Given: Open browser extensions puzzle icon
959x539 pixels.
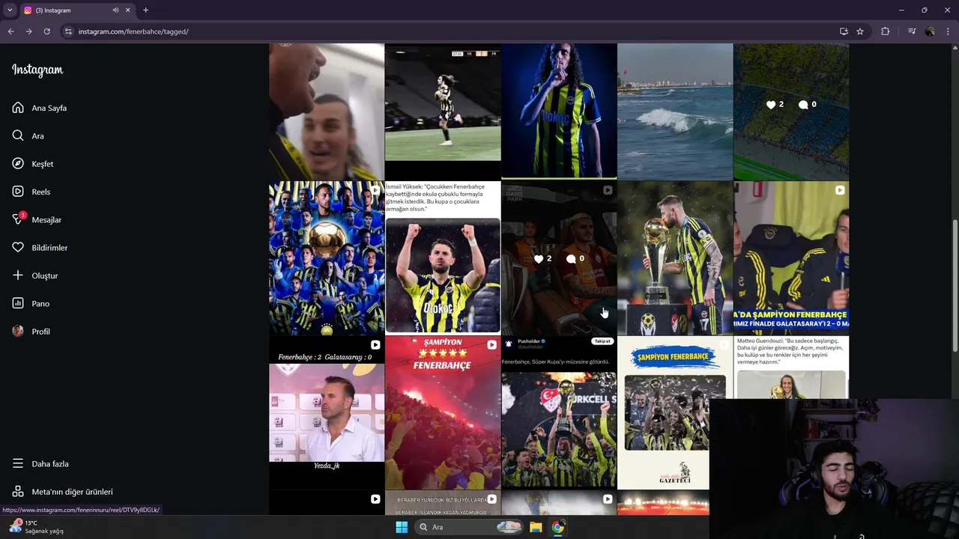Looking at the screenshot, I should click(886, 31).
